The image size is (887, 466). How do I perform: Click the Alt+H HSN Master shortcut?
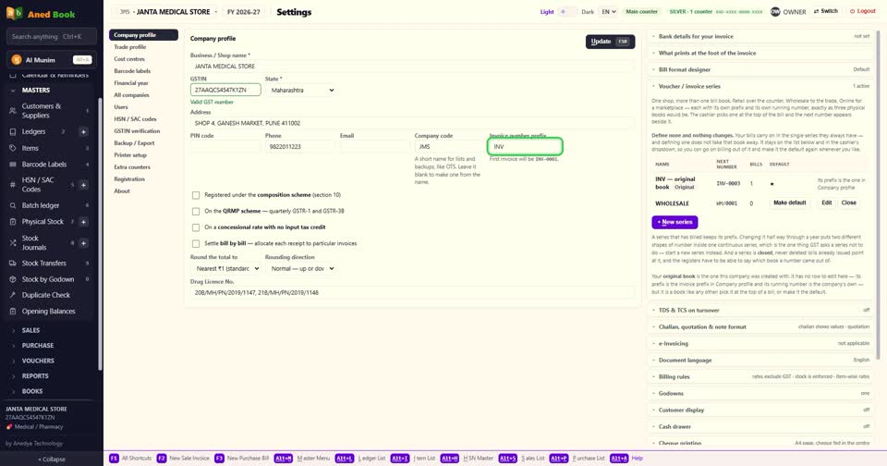click(x=468, y=458)
